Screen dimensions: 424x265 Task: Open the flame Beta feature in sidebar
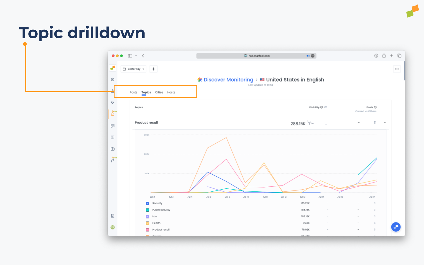pyautogui.click(x=112, y=114)
